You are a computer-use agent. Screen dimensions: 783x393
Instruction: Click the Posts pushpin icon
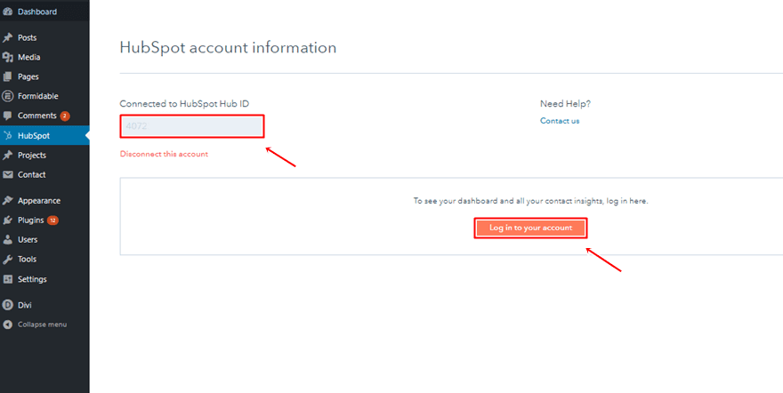pyautogui.click(x=7, y=38)
